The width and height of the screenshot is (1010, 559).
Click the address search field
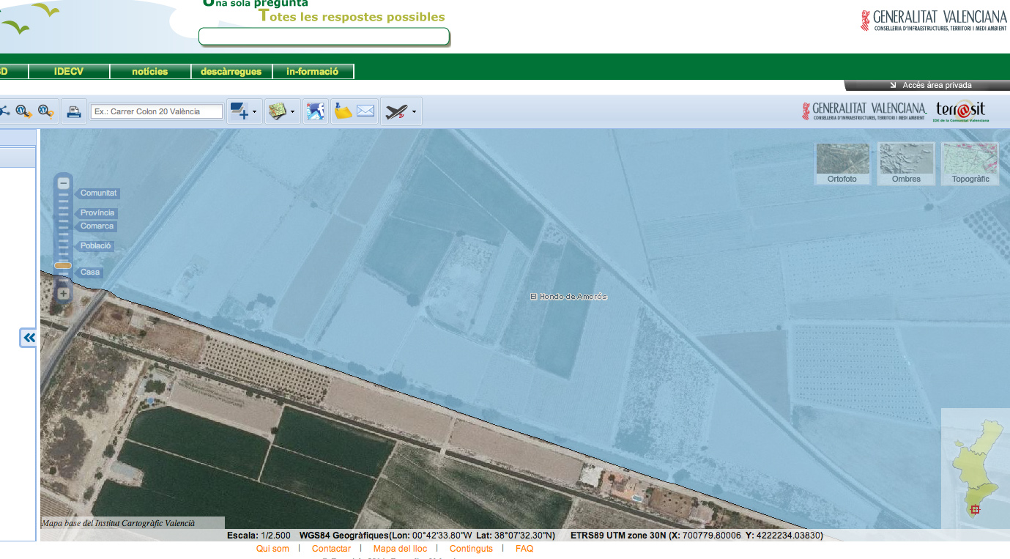coord(156,111)
